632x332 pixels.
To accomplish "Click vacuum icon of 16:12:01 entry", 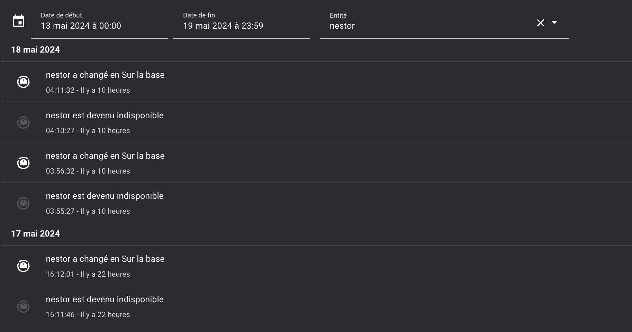I will pyautogui.click(x=24, y=266).
